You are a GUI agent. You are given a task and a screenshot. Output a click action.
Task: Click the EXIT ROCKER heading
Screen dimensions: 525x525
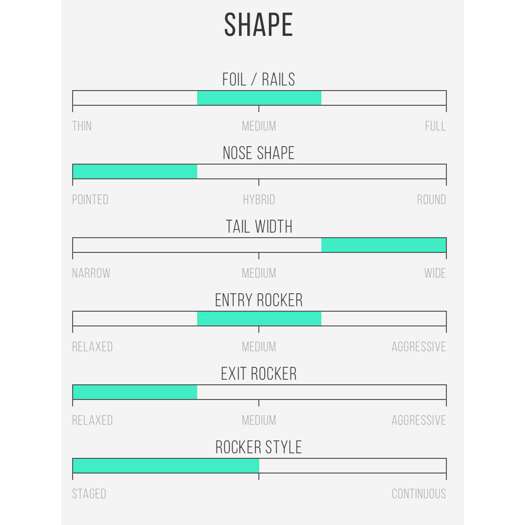point(259,374)
